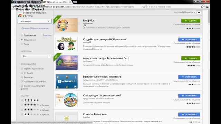
Task: Open EmojiPlus thumbnail image
Action: 67,25
